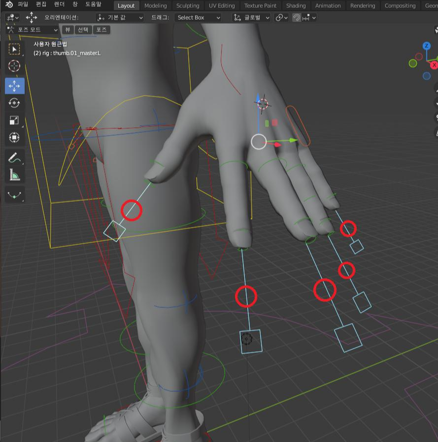The width and height of the screenshot is (438, 442).
Task: Select the middle finger square controller
Action: (x=348, y=338)
